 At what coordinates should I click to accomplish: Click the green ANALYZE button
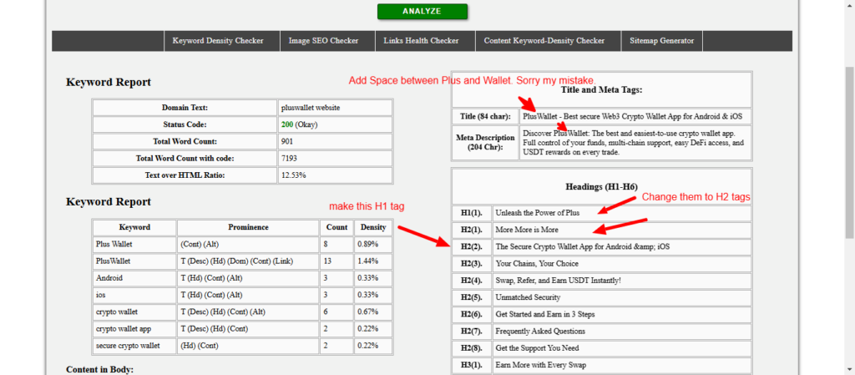pos(422,12)
